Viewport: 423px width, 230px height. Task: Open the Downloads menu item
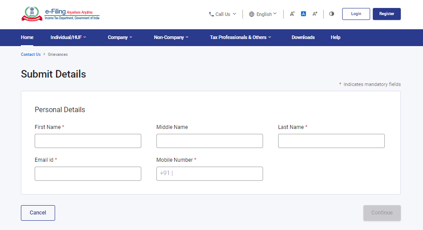[303, 38]
